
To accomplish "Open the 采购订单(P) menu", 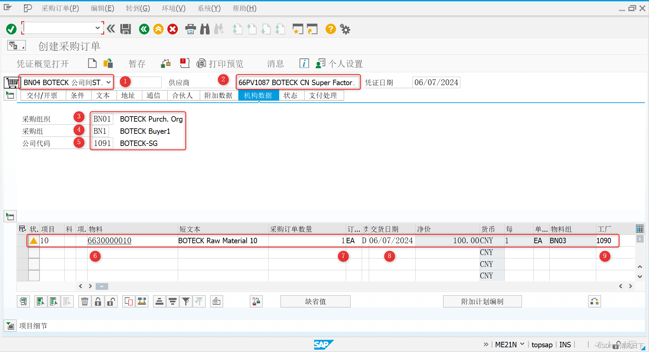I will click(60, 8).
